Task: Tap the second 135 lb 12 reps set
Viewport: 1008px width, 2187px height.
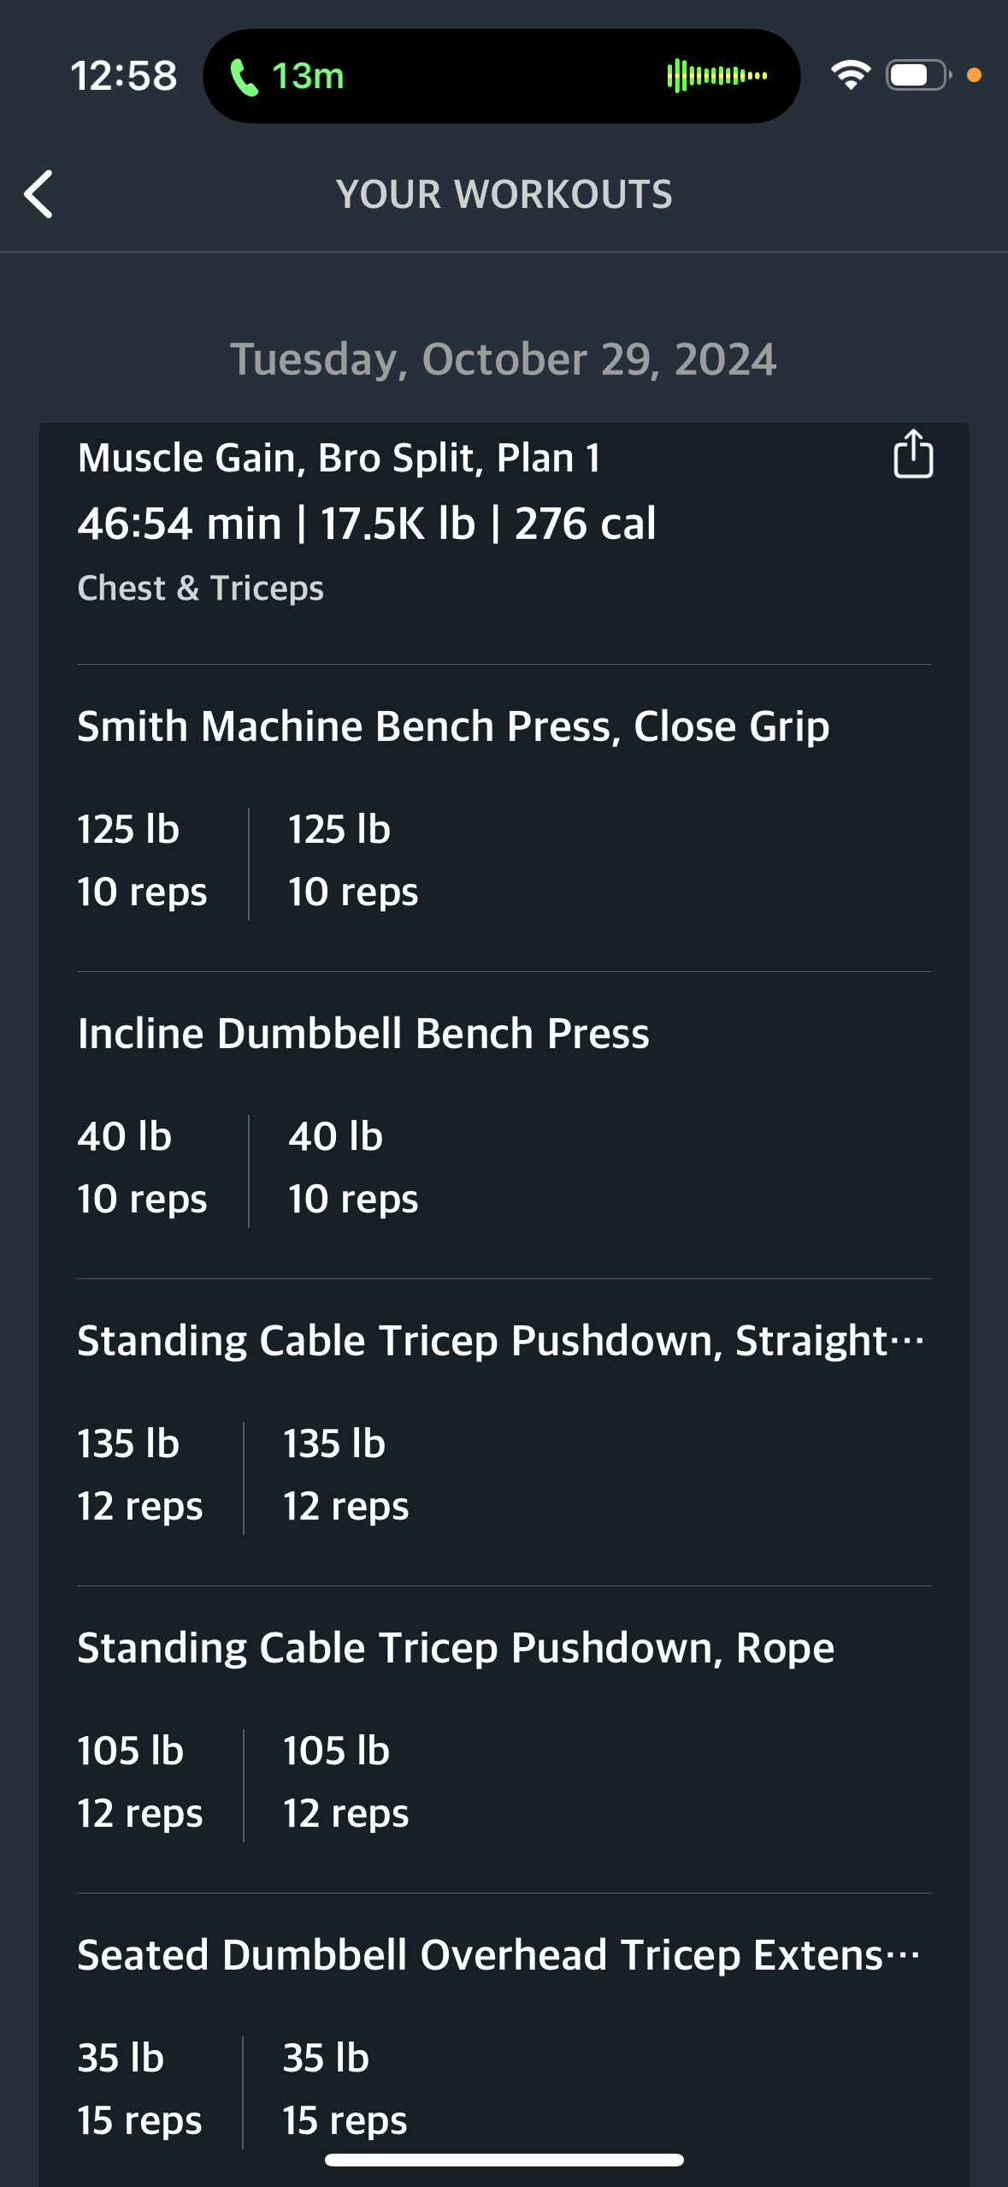Action: pos(345,1475)
